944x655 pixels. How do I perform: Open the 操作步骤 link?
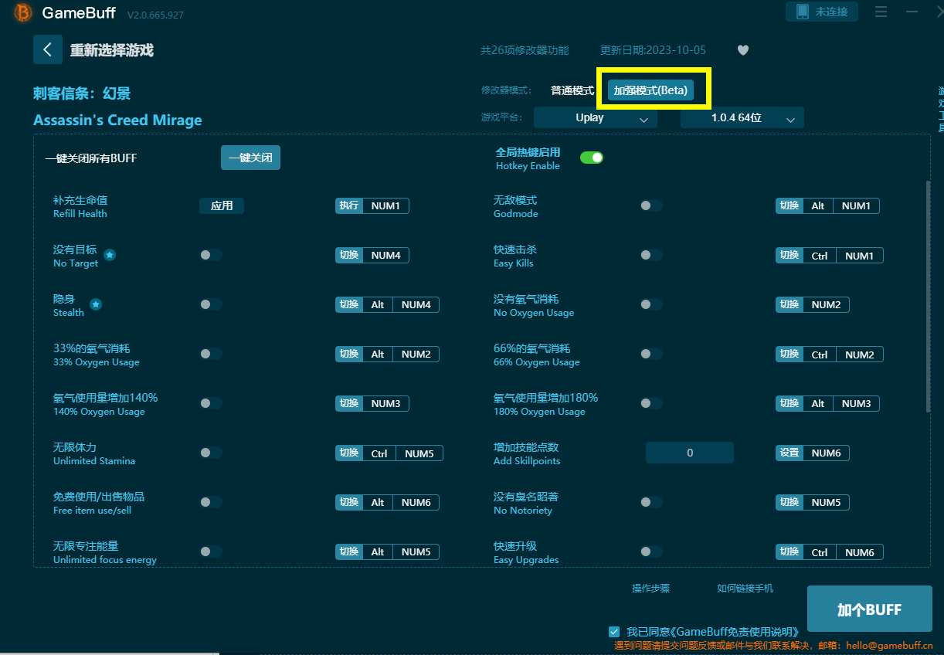click(650, 589)
